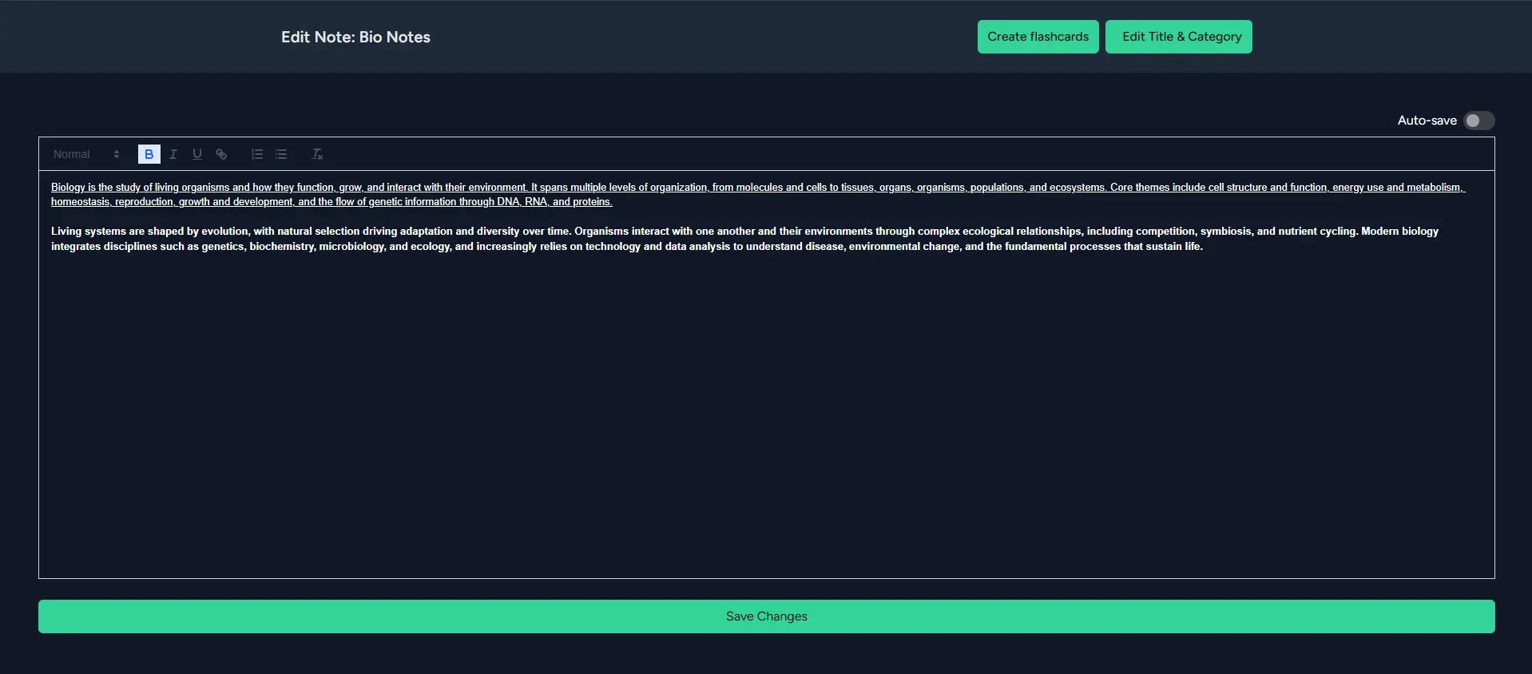Click the Auto-save label text
The height and width of the screenshot is (674, 1532).
(x=1427, y=121)
